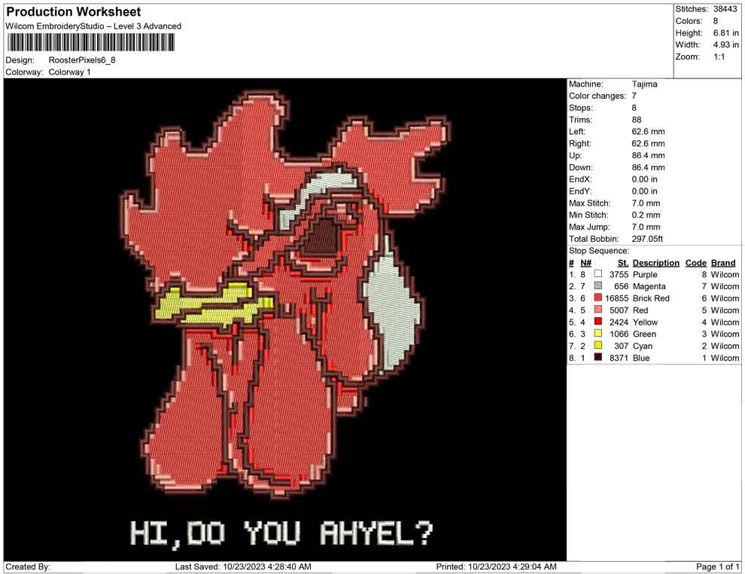Image resolution: width=745 pixels, height=574 pixels.
Task: Click the stitch count value 38443
Action: [x=725, y=9]
